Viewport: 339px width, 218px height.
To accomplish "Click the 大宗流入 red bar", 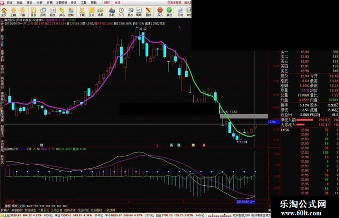I will click(301, 125).
